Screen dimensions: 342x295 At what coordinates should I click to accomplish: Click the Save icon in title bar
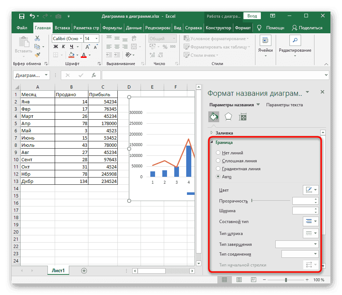[22, 16]
